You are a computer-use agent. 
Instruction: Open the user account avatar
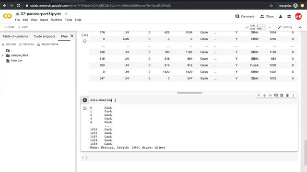click(x=298, y=16)
